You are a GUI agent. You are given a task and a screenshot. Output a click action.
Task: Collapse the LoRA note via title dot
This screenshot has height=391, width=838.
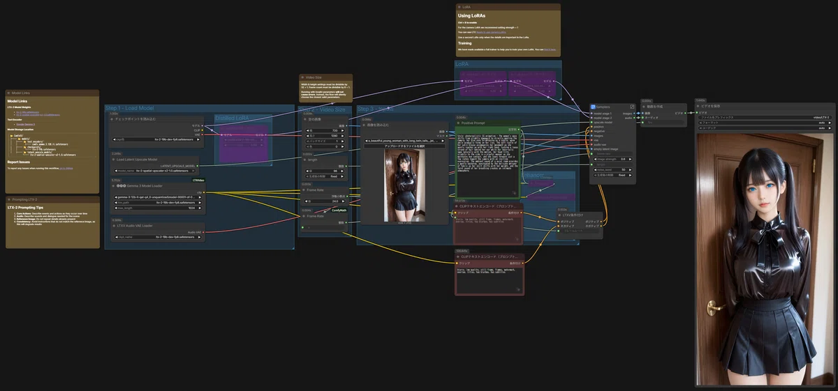tap(458, 7)
